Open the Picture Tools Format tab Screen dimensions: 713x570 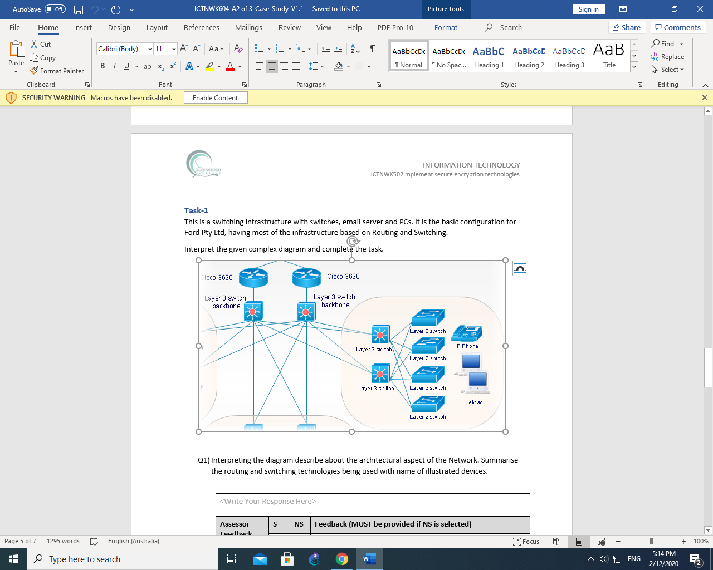click(446, 27)
